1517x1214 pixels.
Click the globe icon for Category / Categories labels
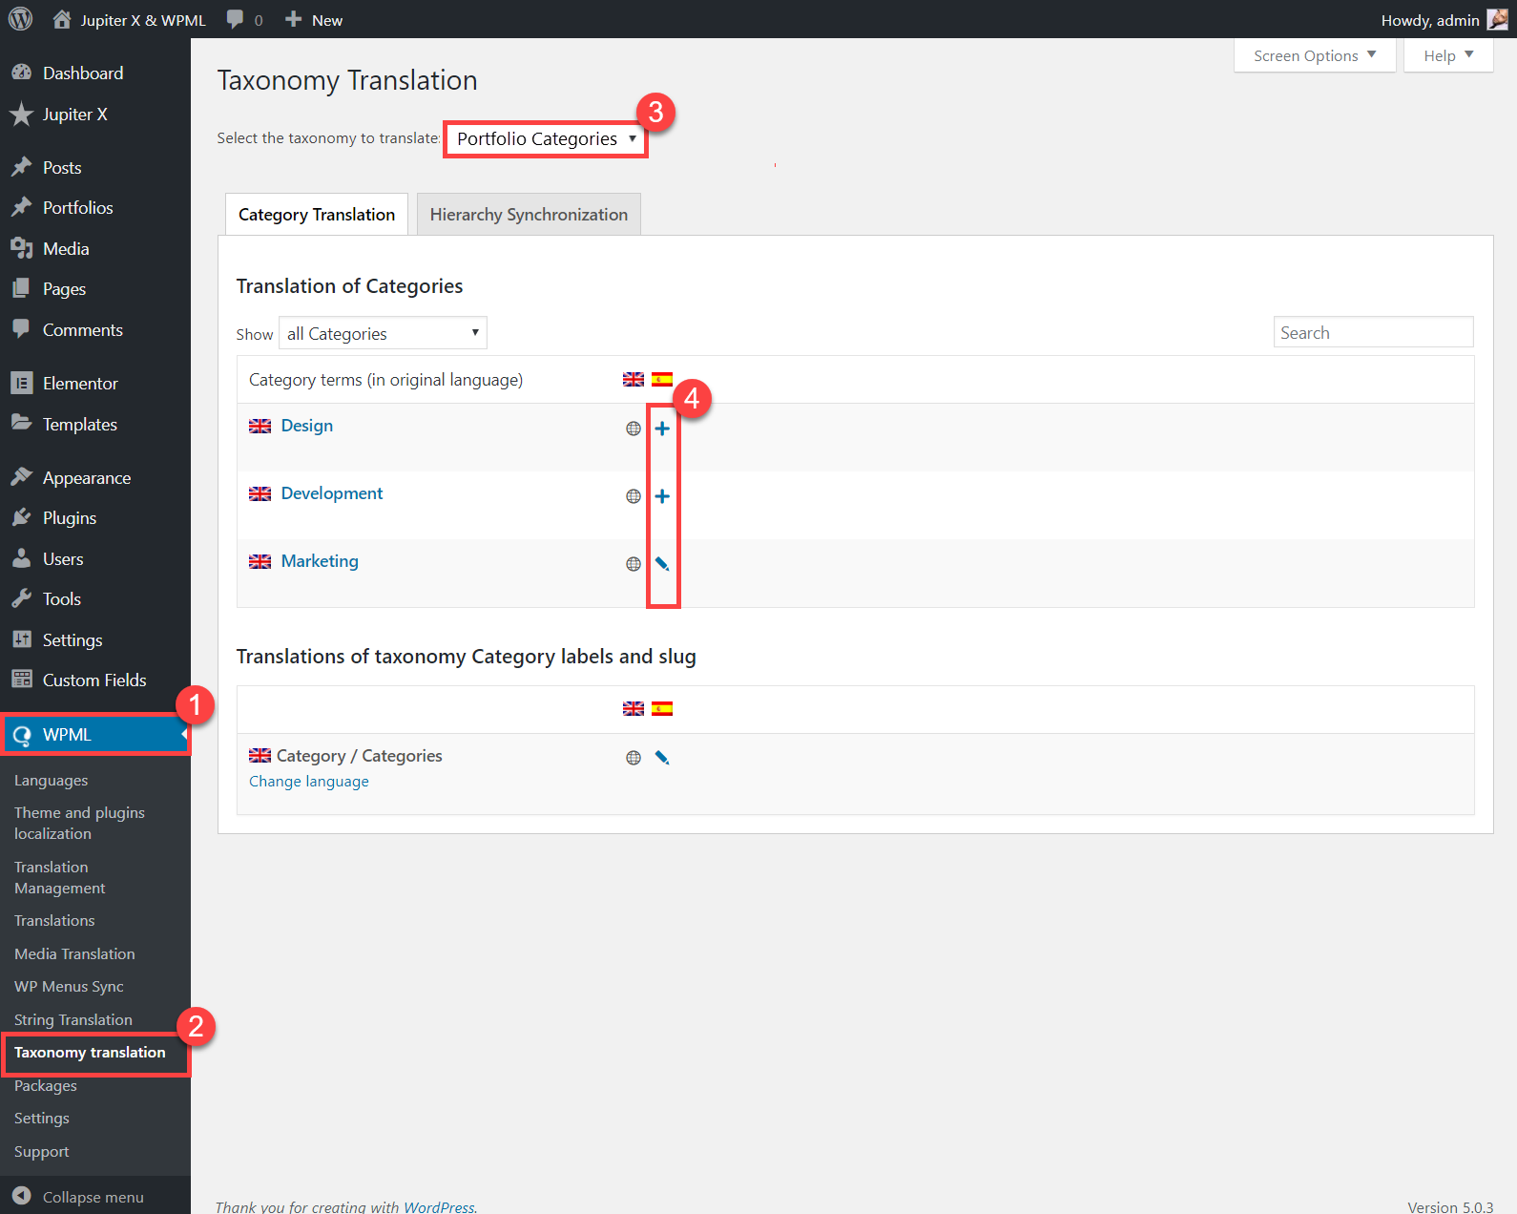[634, 758]
